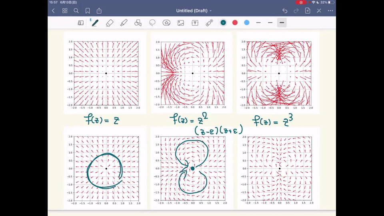Close editing mode with the X icon
384x216 pixels.
point(319,11)
